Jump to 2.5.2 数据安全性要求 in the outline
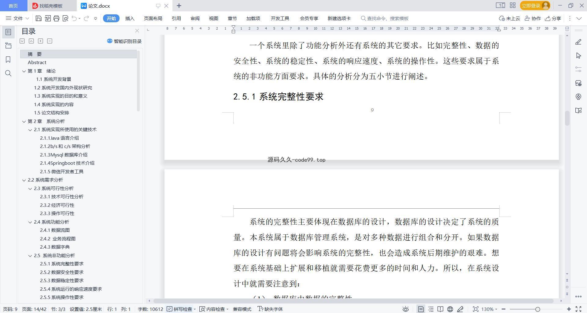Viewport: 587px width, 313px height. [62, 272]
